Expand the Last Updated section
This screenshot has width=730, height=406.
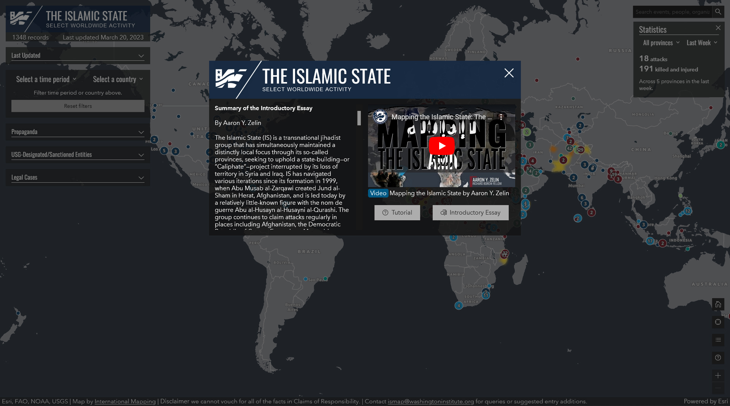(x=78, y=55)
